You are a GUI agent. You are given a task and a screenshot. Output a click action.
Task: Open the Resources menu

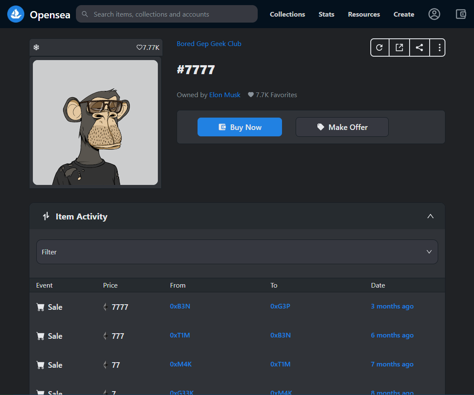tap(363, 14)
